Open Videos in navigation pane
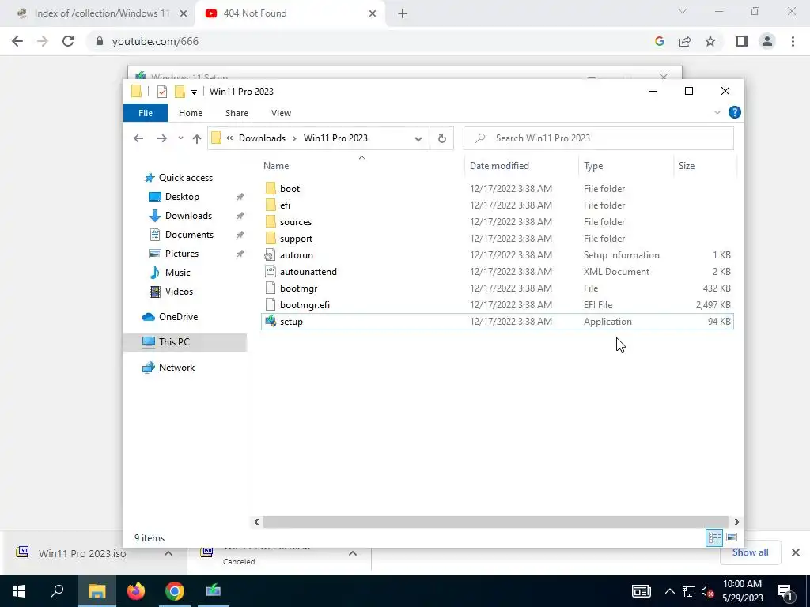Screen dimensions: 810x607 tap(179, 292)
